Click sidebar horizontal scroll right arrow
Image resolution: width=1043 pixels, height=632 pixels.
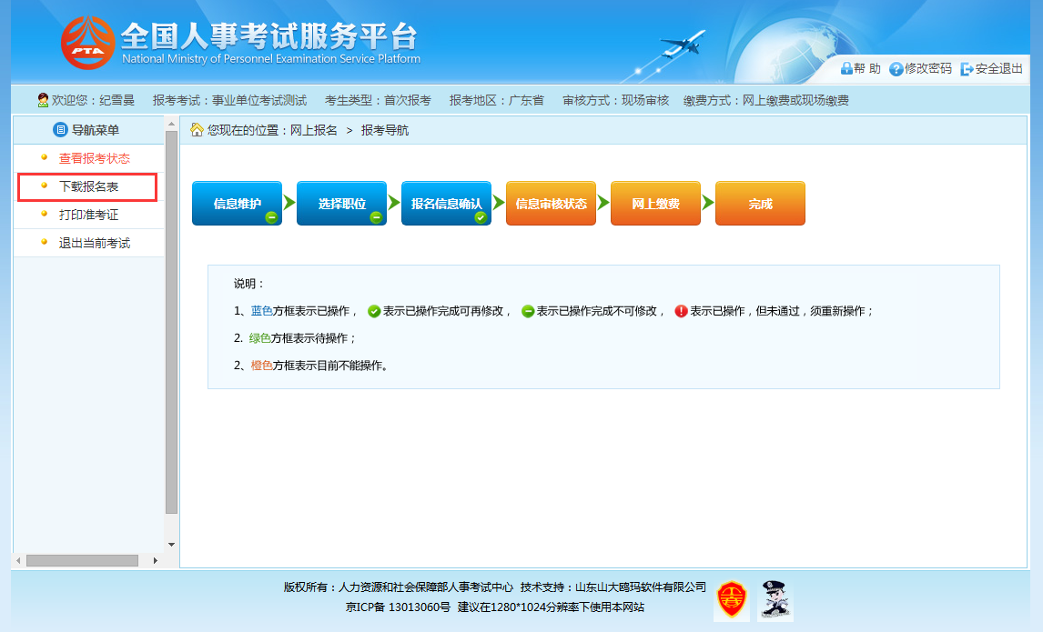point(156,561)
